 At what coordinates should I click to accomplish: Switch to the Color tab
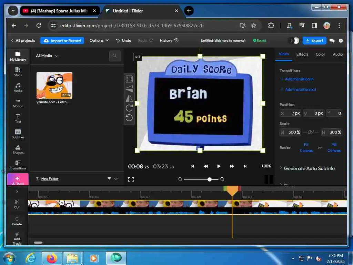click(320, 54)
